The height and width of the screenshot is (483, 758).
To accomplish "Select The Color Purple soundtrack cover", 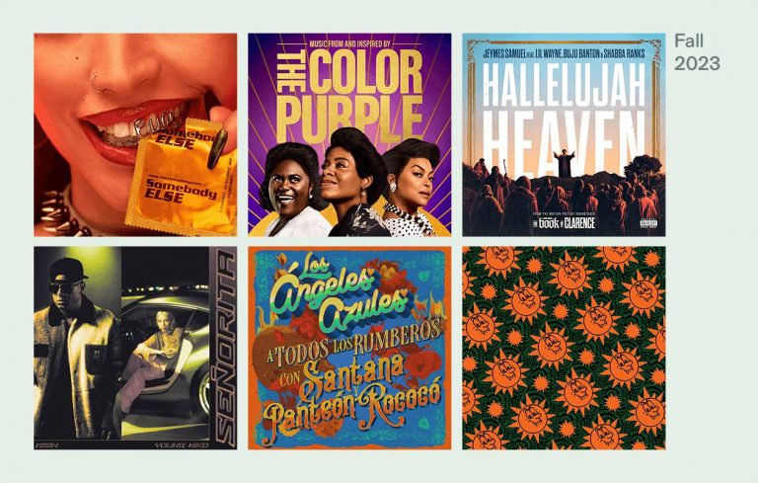I will 349,134.
